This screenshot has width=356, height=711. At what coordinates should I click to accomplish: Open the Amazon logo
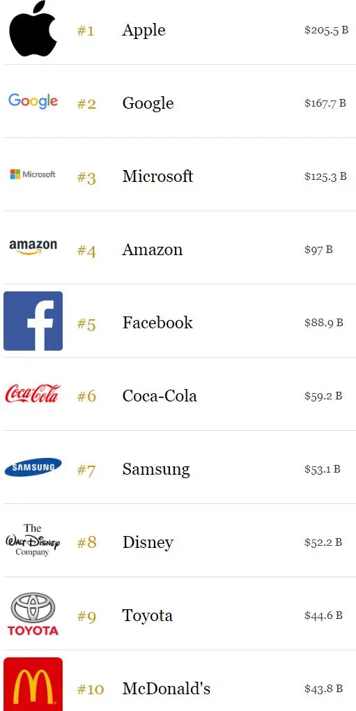[33, 247]
